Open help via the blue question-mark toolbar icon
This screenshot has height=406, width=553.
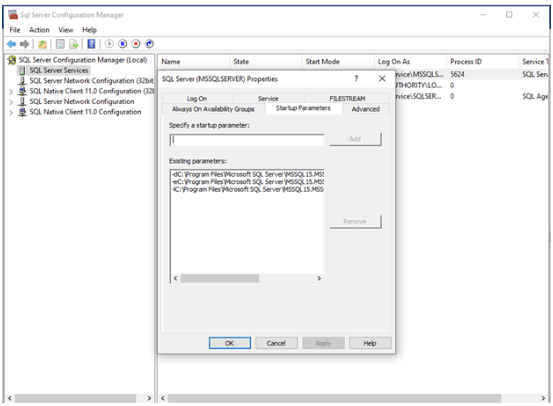pyautogui.click(x=91, y=44)
